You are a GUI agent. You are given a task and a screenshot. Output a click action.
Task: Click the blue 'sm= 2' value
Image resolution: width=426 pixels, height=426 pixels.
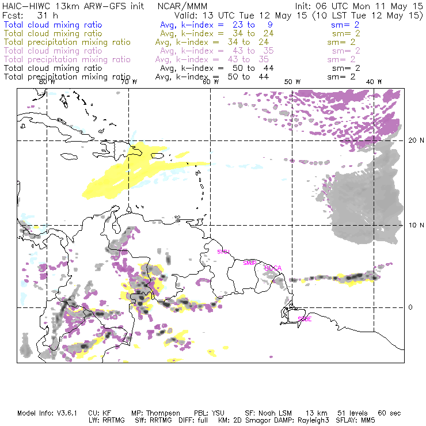(x=345, y=25)
